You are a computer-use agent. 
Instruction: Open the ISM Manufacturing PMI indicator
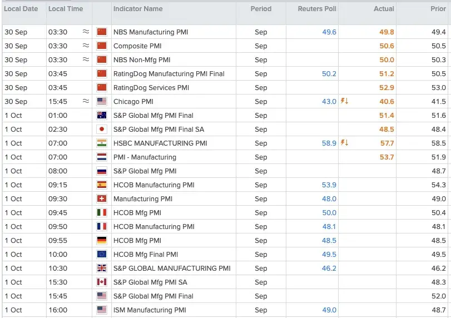(150, 310)
